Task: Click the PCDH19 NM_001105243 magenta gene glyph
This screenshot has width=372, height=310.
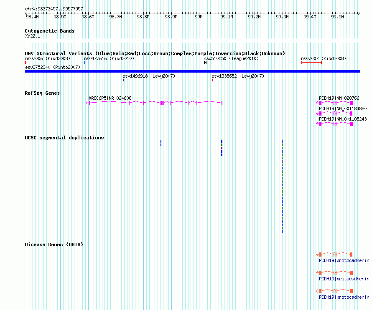Action: point(334,124)
